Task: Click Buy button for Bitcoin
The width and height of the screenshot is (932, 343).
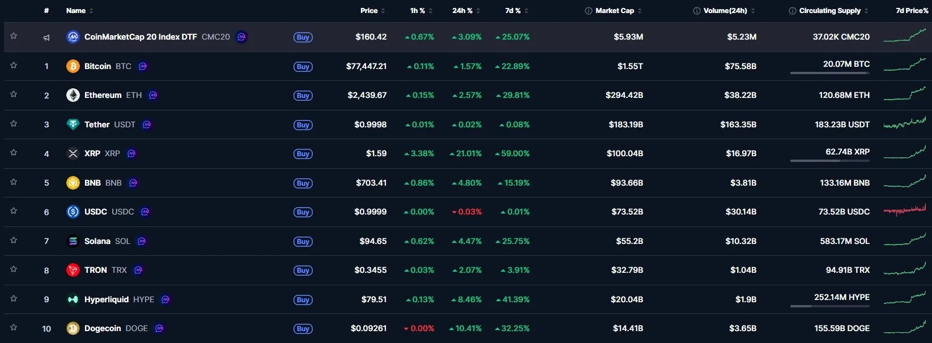Action: point(303,67)
